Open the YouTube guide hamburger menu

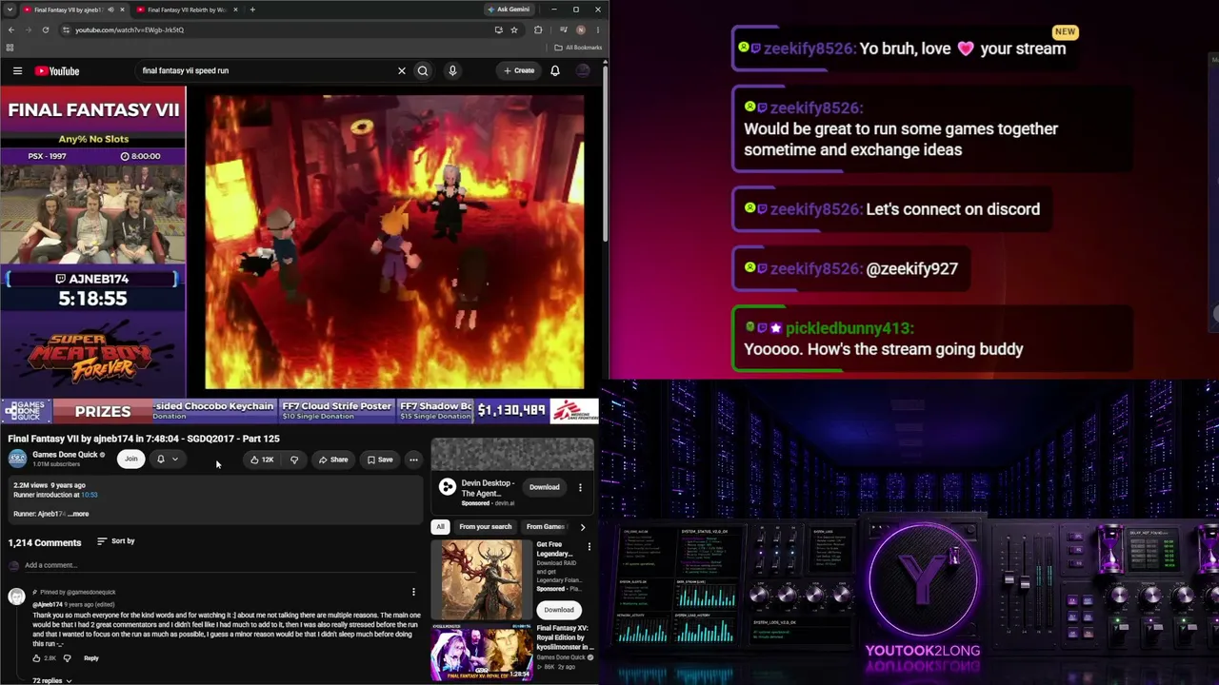pyautogui.click(x=17, y=70)
